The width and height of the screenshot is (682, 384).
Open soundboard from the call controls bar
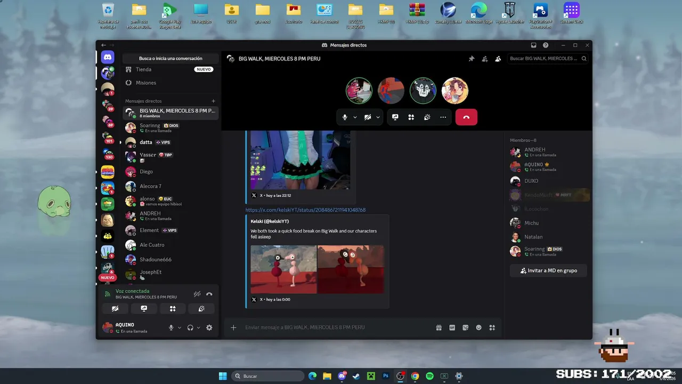[x=427, y=117]
